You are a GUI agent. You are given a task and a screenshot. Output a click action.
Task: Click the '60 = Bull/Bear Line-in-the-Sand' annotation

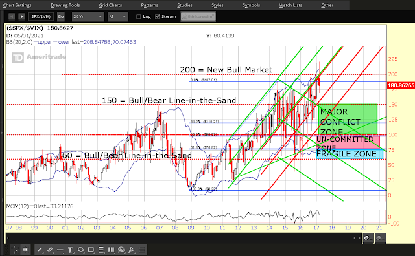click(126, 155)
